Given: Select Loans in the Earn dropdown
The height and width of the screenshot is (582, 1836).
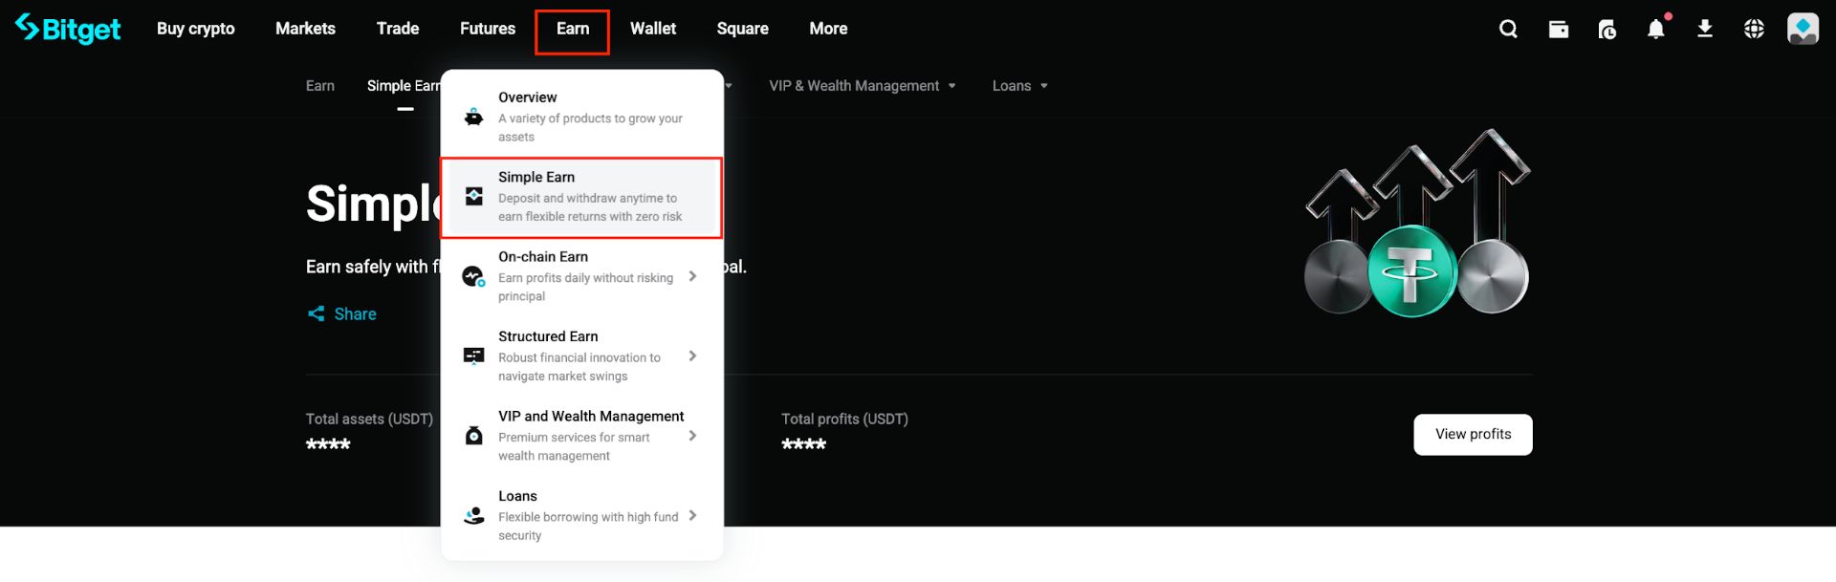Looking at the screenshot, I should point(581,515).
